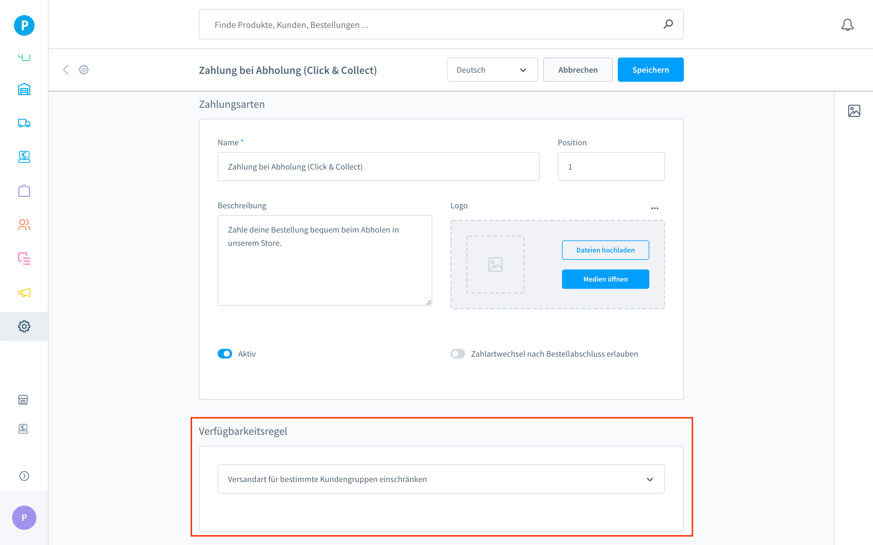Viewport: 873px width, 545px height.
Task: Open the Deutsch language dropdown
Action: (492, 70)
